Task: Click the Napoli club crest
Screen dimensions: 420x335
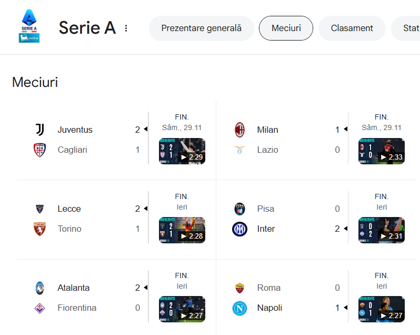Action: [x=239, y=308]
